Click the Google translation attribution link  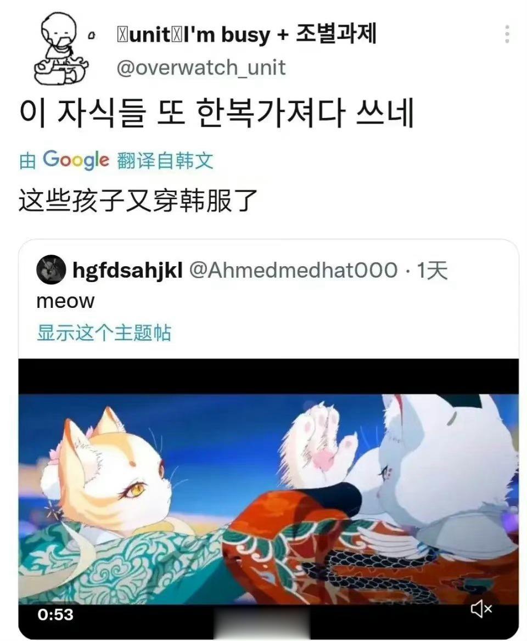116,160
